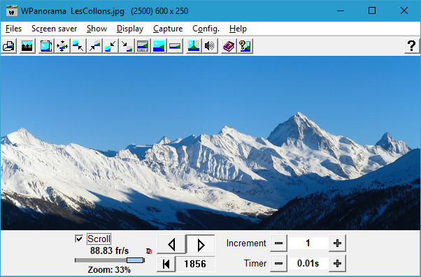
Task: Click the Increment label
Action: pyautogui.click(x=246, y=244)
